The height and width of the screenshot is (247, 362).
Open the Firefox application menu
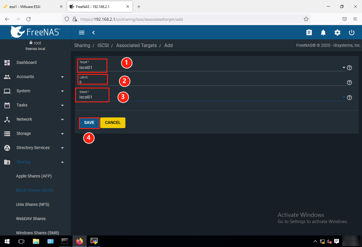tap(355, 19)
